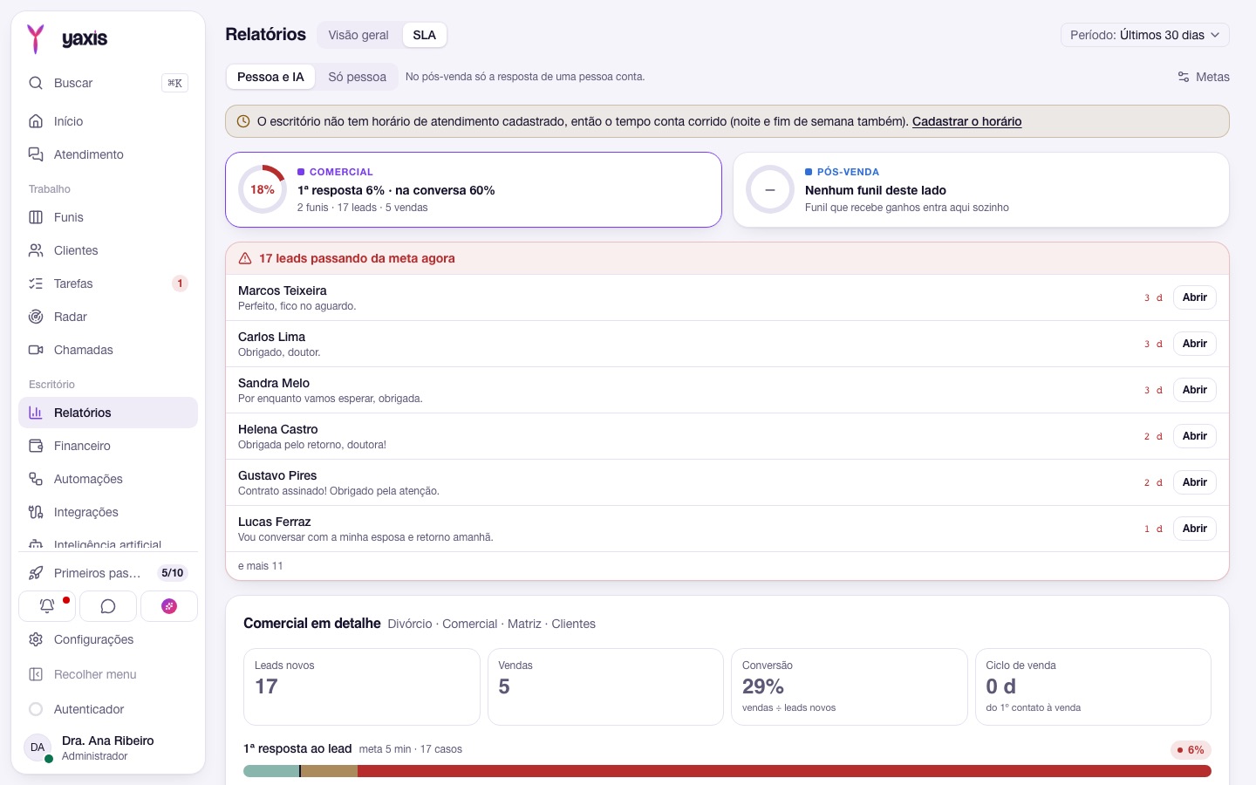Select the Pessoa e IA option

click(x=270, y=77)
